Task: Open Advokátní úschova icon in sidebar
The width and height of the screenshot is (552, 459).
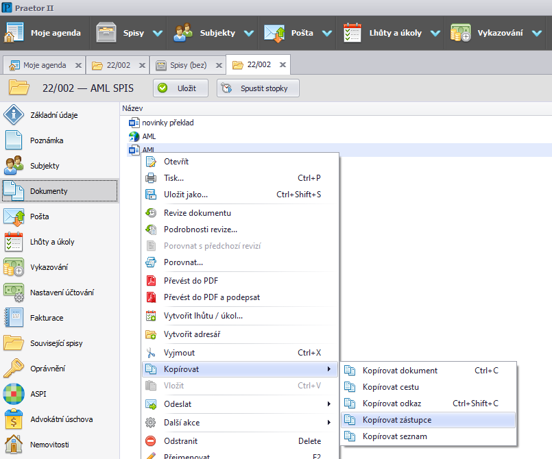Action: [x=14, y=419]
